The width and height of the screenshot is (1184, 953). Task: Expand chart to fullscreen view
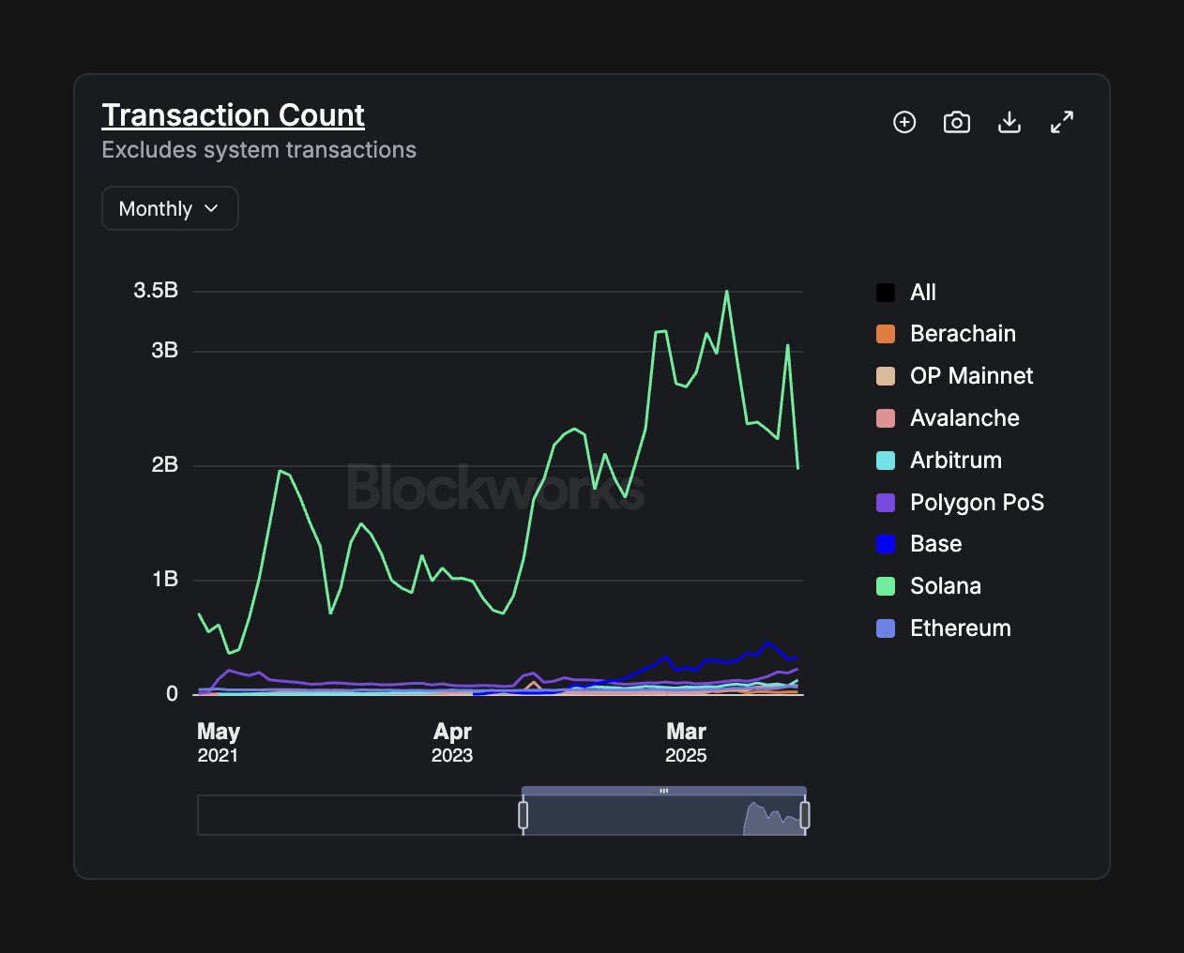click(1062, 122)
